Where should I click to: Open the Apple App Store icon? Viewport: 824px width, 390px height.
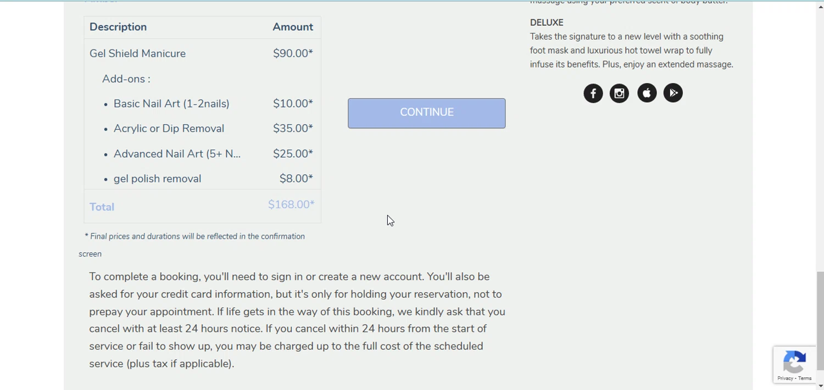647,93
